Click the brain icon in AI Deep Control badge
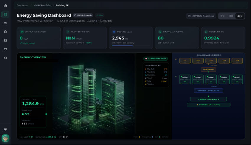Image resolution: width=251 pixels, height=145 pixels. coord(146,59)
